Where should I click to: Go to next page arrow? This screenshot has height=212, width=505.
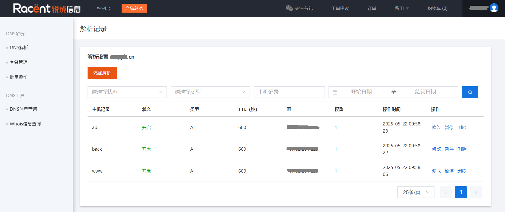[x=476, y=192]
